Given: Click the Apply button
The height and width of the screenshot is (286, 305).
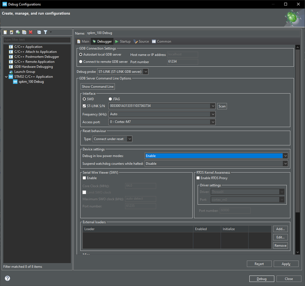Looking at the screenshot, I should pos(286,264).
